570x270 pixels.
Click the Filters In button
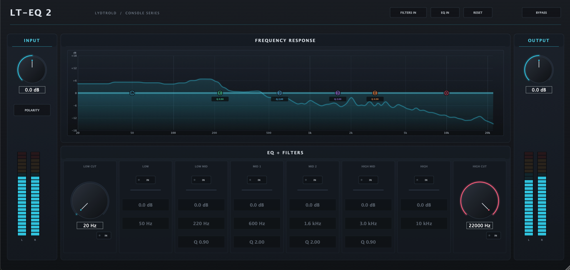click(x=408, y=12)
